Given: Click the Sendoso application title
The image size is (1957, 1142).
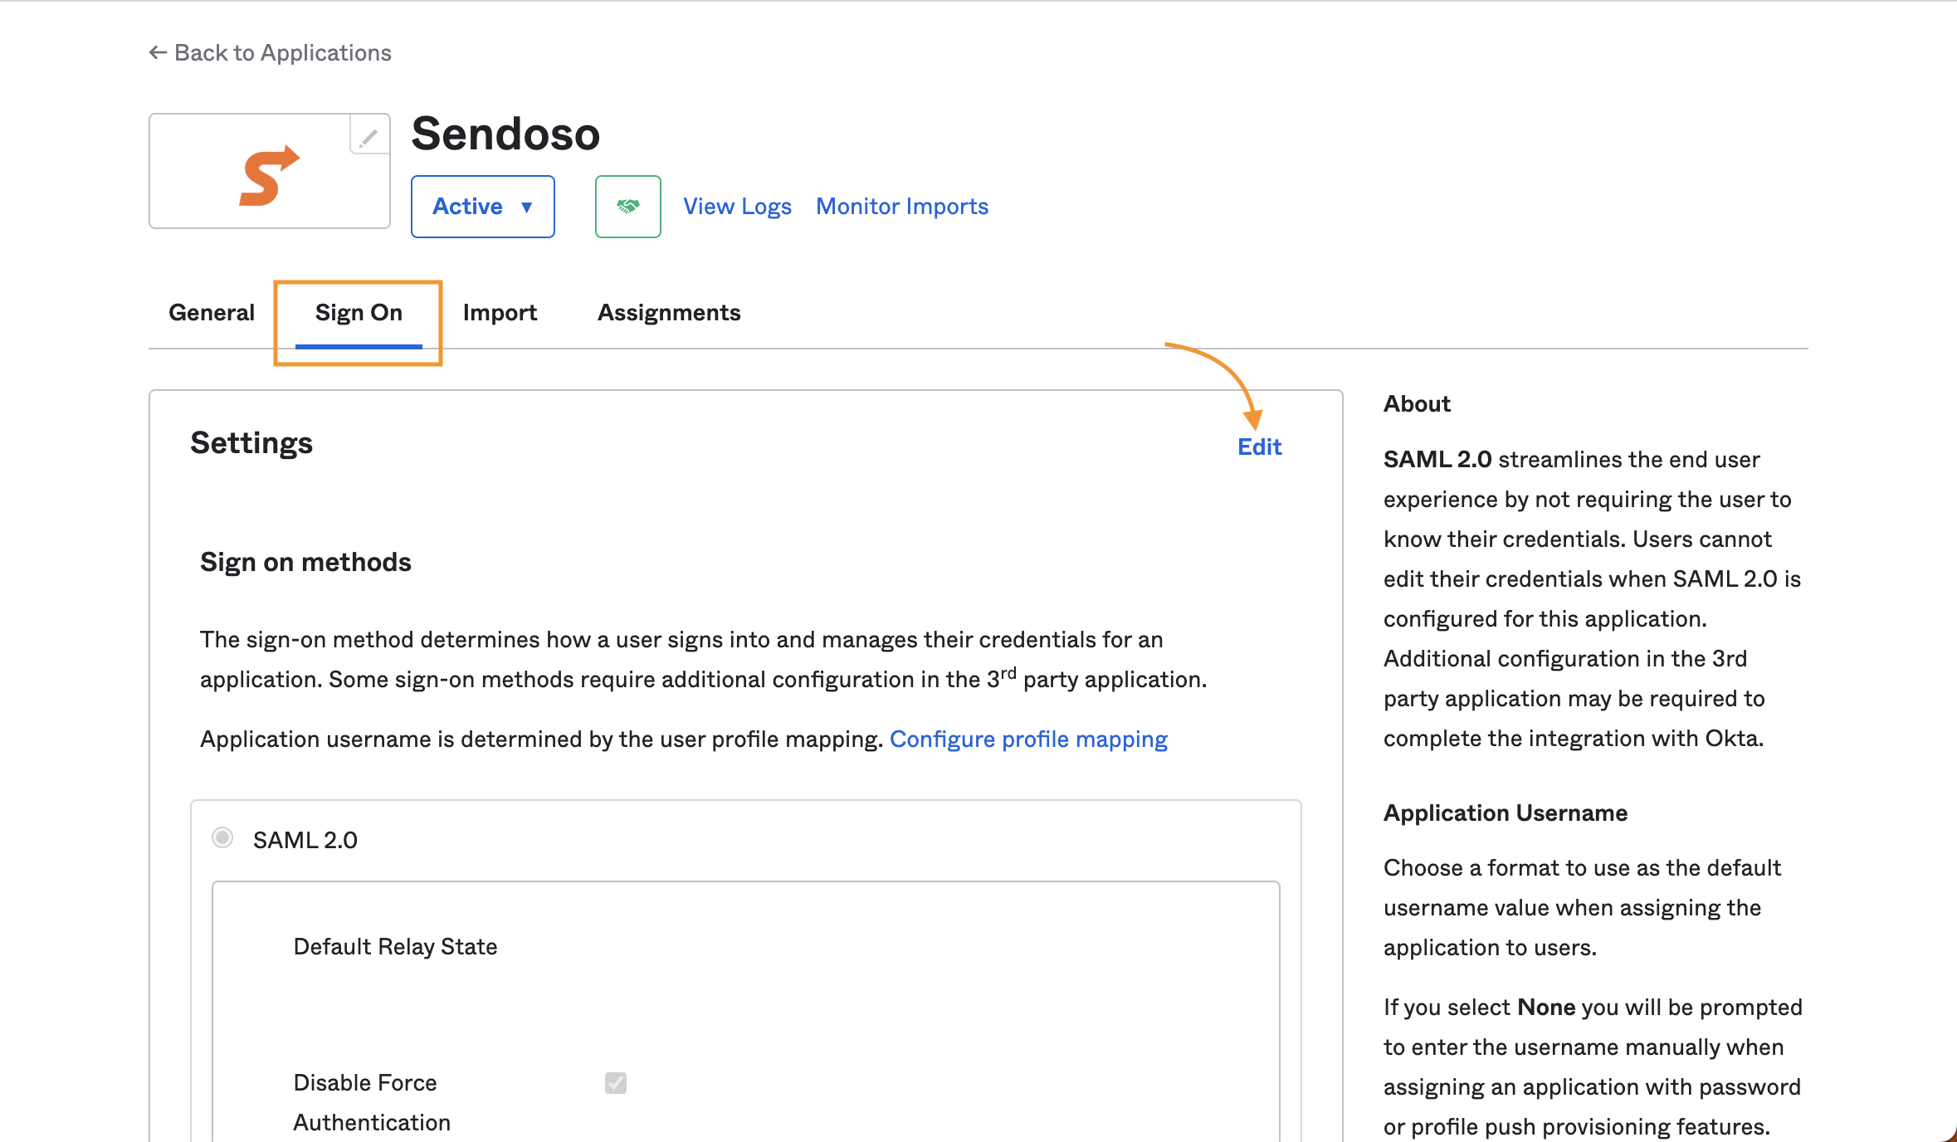Looking at the screenshot, I should tap(505, 134).
